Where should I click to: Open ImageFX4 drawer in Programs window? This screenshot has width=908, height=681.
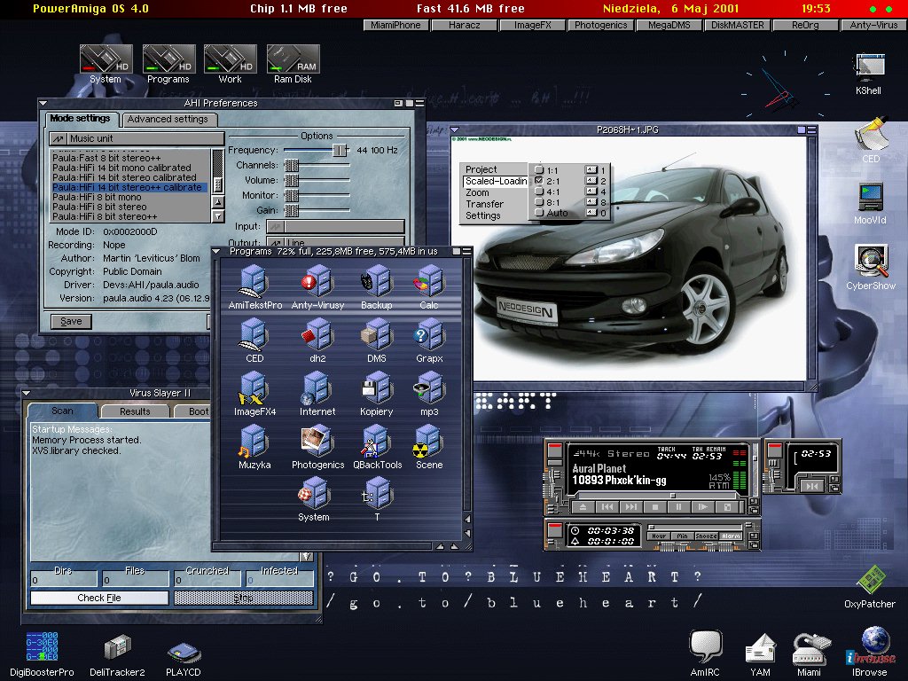tap(254, 394)
